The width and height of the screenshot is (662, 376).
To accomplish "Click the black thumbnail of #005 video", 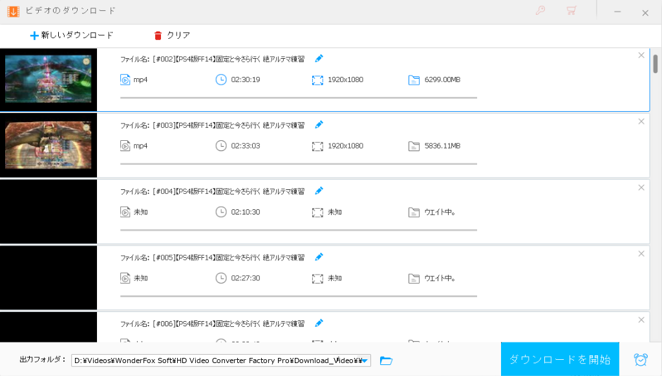I will pyautogui.click(x=48, y=278).
